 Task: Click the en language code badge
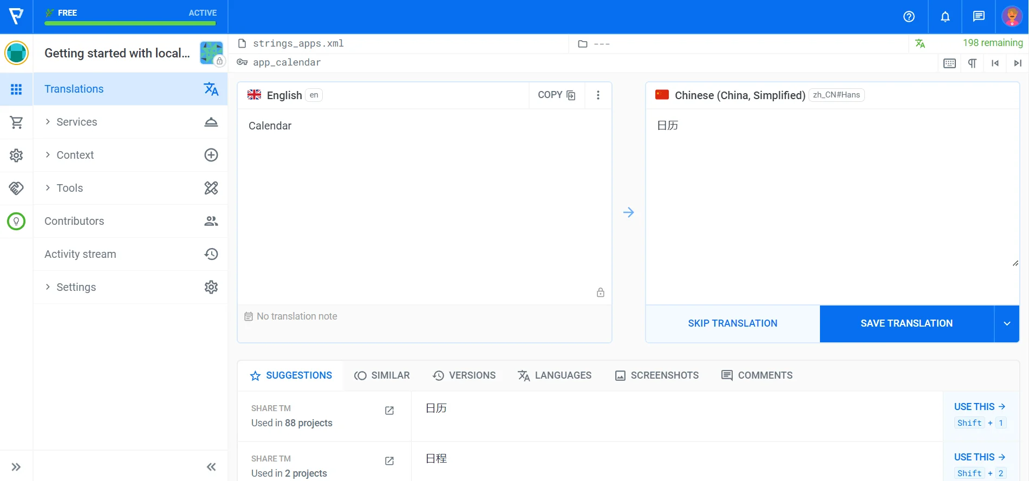314,95
